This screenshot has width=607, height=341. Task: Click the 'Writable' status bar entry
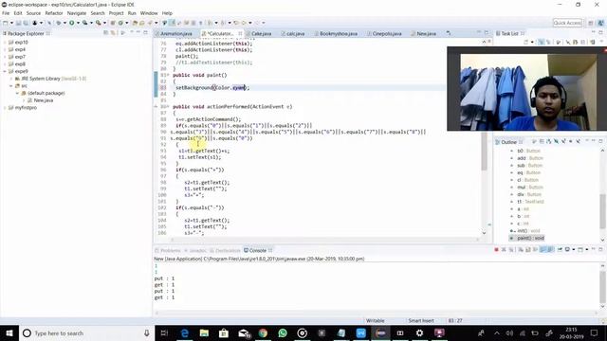376,321
